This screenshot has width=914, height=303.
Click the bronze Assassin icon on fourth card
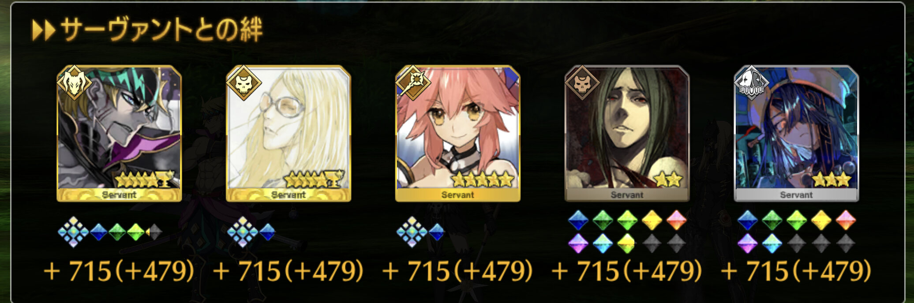(x=582, y=83)
